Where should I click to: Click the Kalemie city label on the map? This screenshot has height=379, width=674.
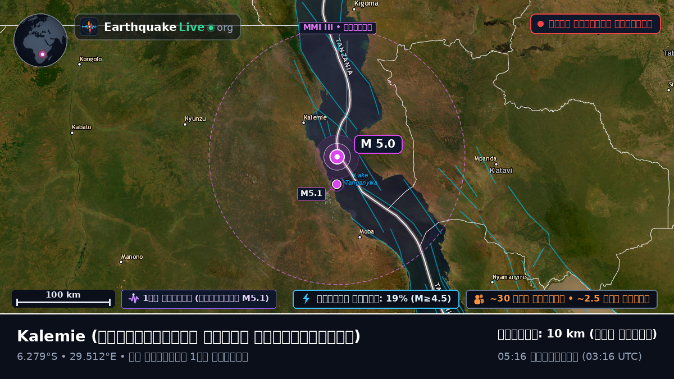click(315, 118)
